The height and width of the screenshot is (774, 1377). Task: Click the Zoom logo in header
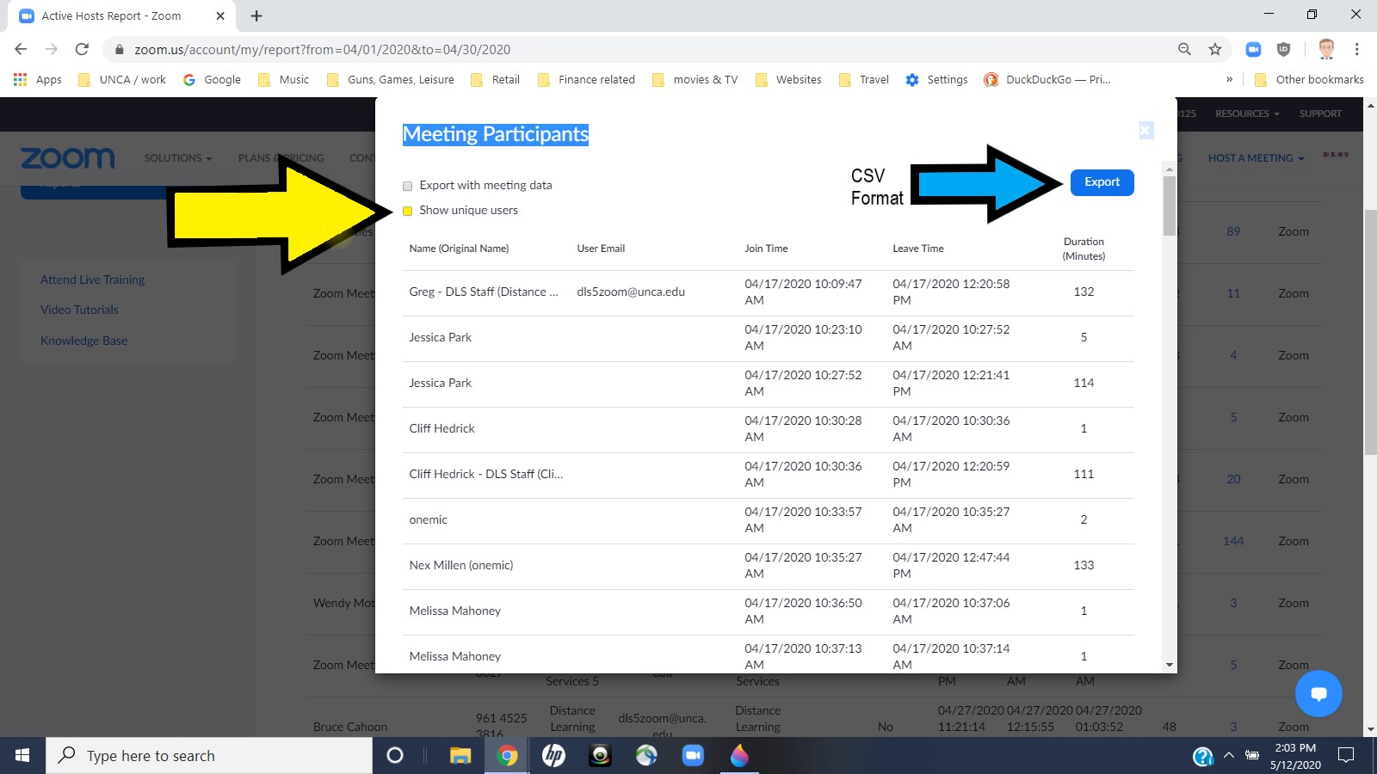67,158
